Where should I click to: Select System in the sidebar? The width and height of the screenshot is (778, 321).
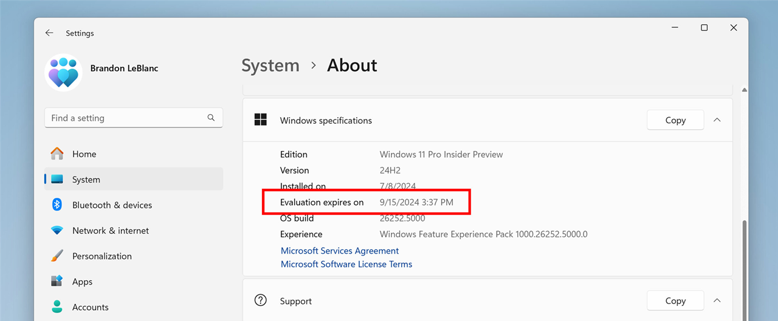pyautogui.click(x=134, y=180)
